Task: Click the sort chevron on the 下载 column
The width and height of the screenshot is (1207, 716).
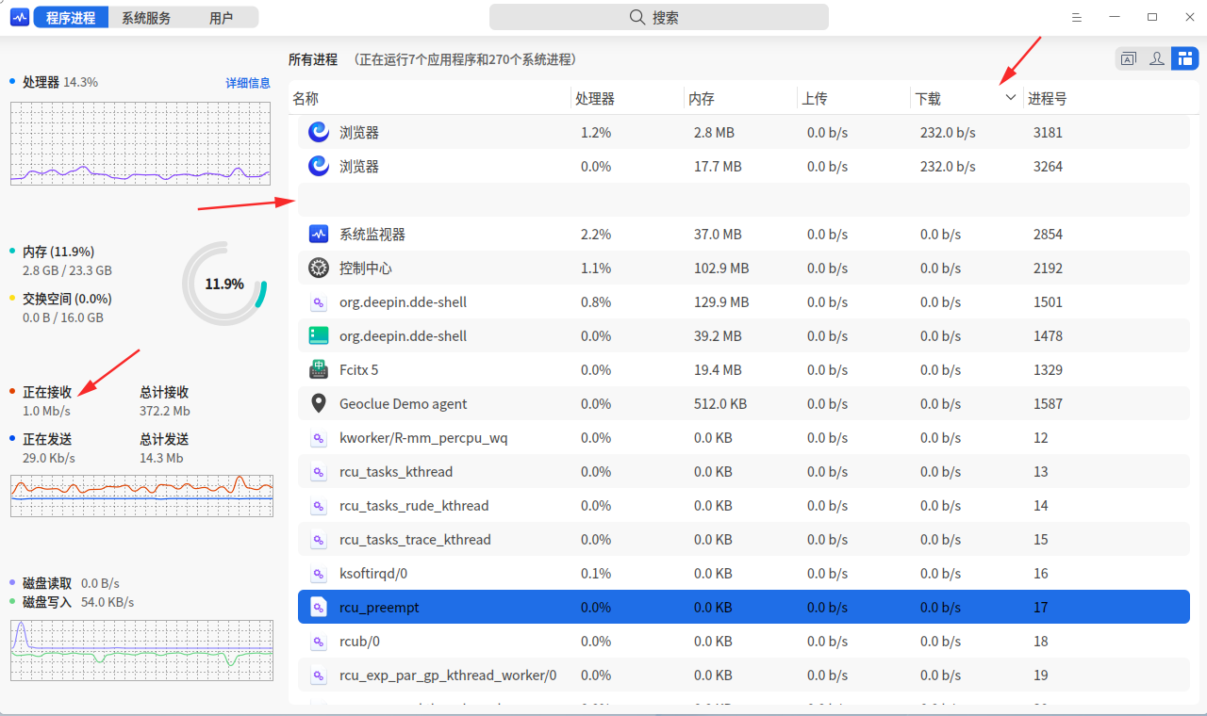Action: [x=1010, y=97]
